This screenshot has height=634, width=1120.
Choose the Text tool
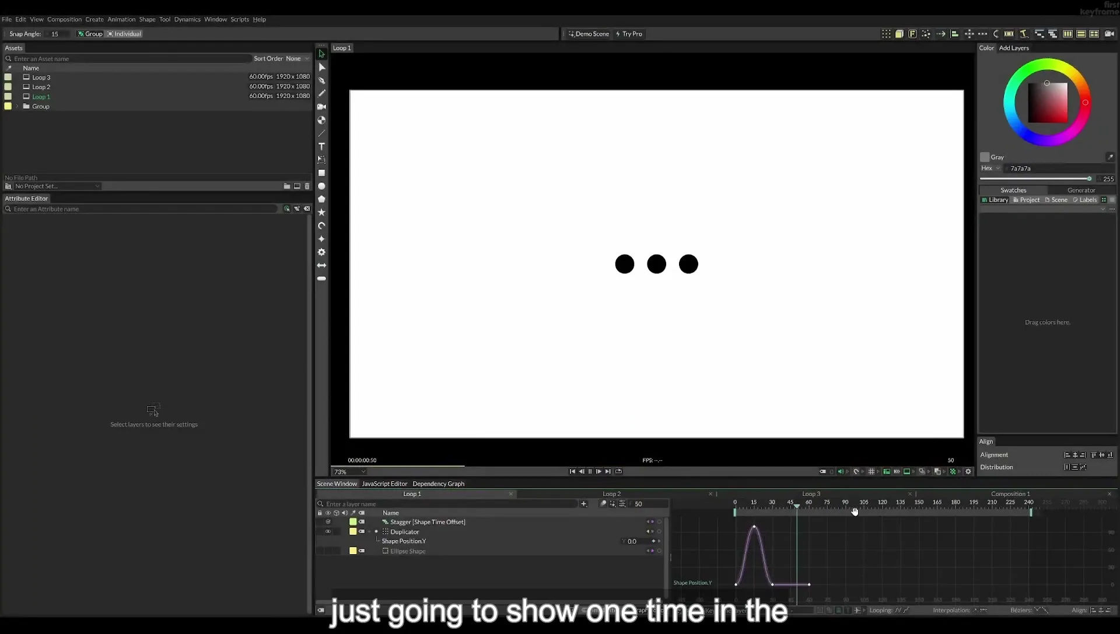coord(321,146)
